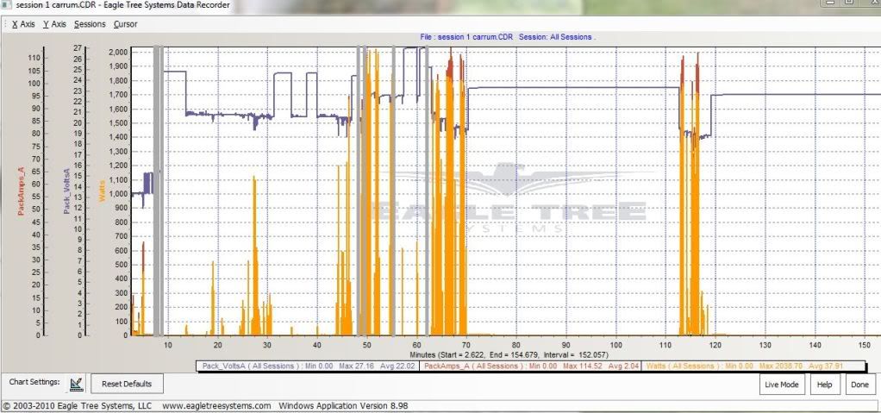
Task: Open the X Axis menu
Action: (23, 24)
